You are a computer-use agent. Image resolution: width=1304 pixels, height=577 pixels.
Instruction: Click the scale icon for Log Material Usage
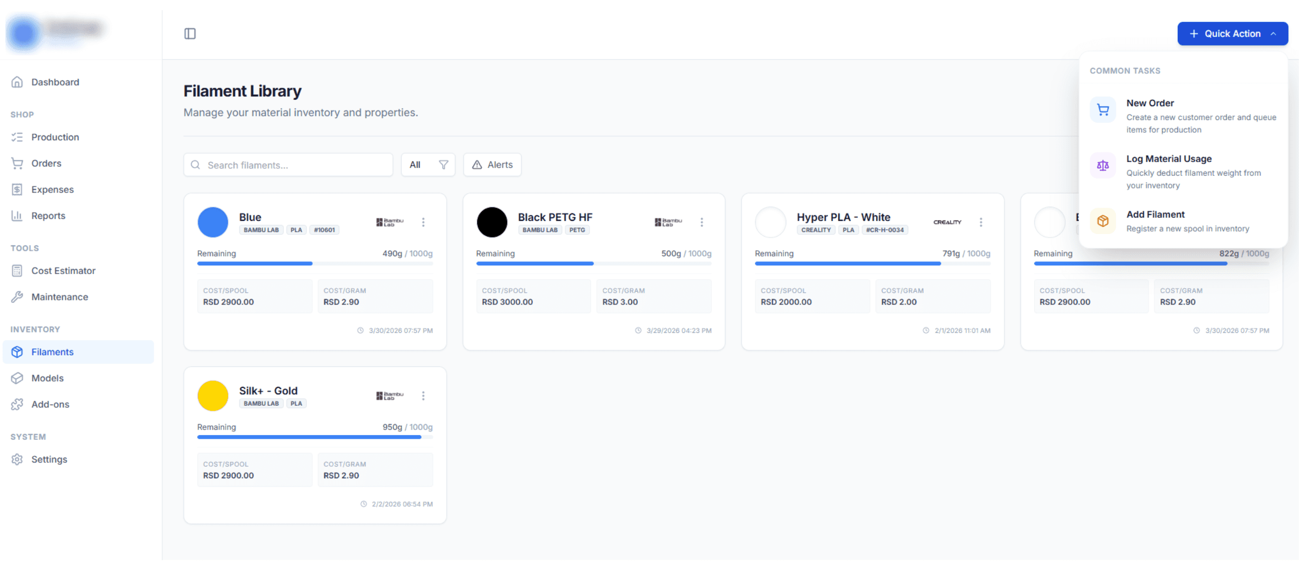coord(1102,165)
